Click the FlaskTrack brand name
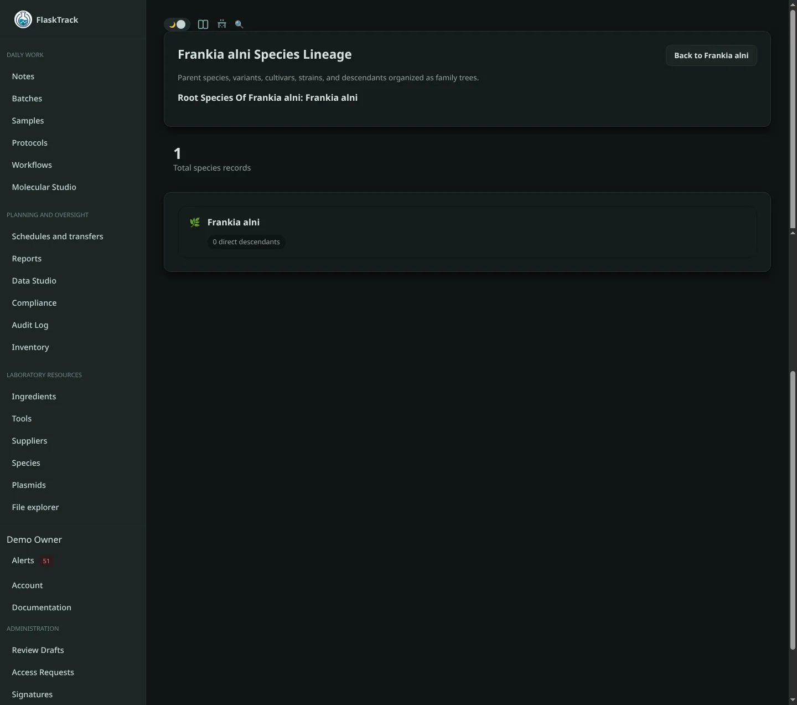797x705 pixels. click(x=57, y=20)
